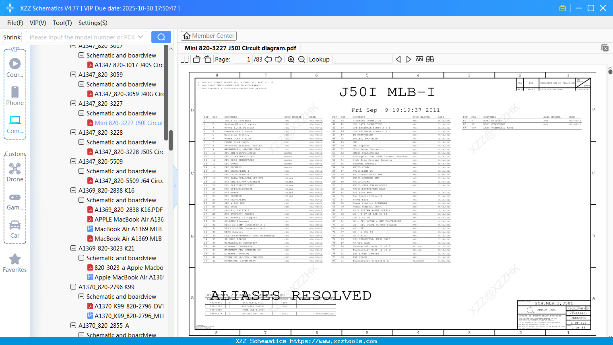Open the Member Center
The height and width of the screenshot is (345, 613).
click(209, 36)
